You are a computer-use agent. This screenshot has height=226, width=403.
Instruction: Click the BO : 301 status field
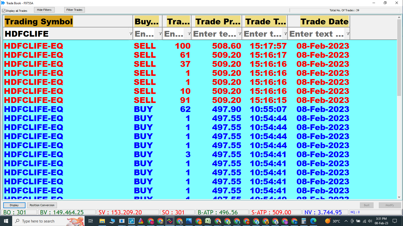(19, 212)
